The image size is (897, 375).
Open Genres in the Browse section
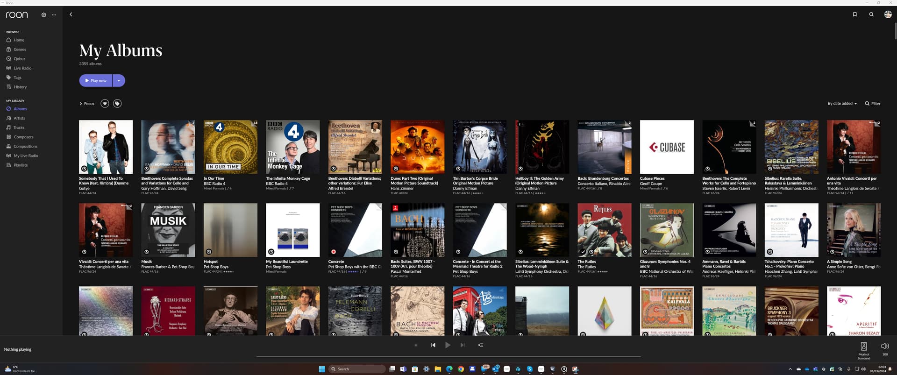[x=16, y=50]
